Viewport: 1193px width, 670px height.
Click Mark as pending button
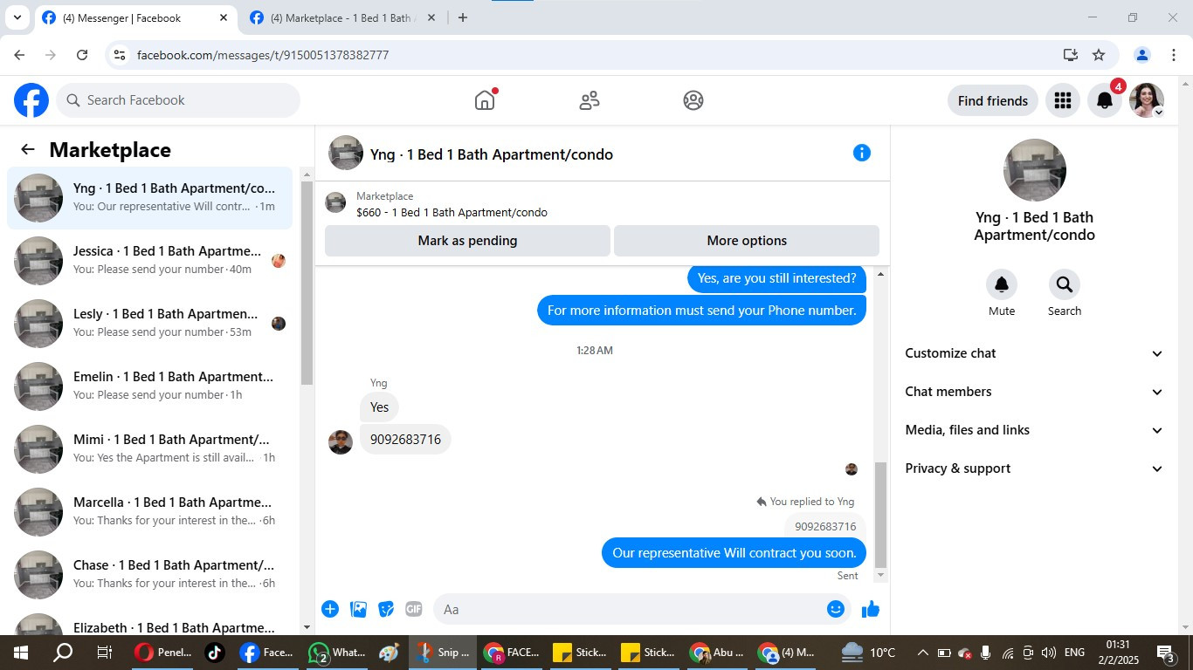click(467, 241)
